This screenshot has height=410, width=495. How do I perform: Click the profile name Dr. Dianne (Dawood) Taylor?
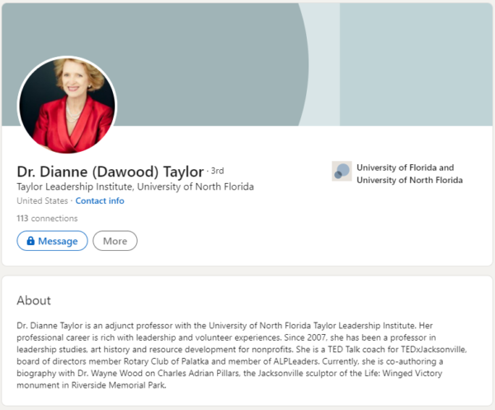[x=110, y=172]
